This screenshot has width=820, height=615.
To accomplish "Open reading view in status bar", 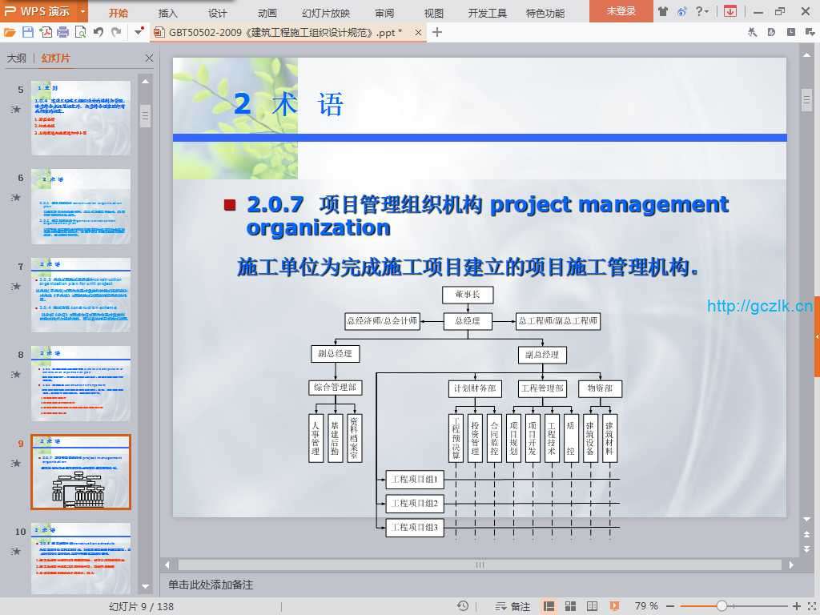I will (593, 606).
